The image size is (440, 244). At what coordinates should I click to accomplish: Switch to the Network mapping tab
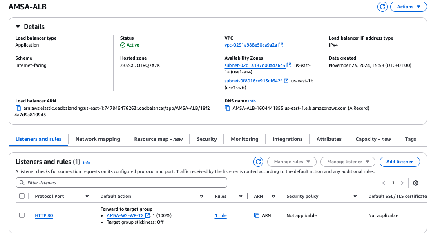coord(98,139)
